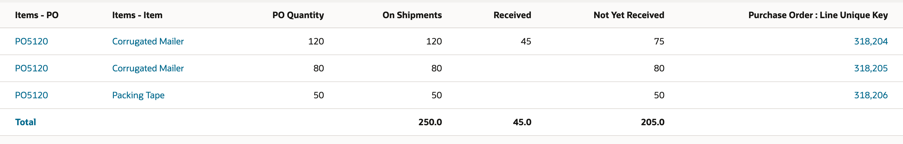The image size is (903, 144).
Task: Open the Packing Tape item link
Action: (x=138, y=95)
